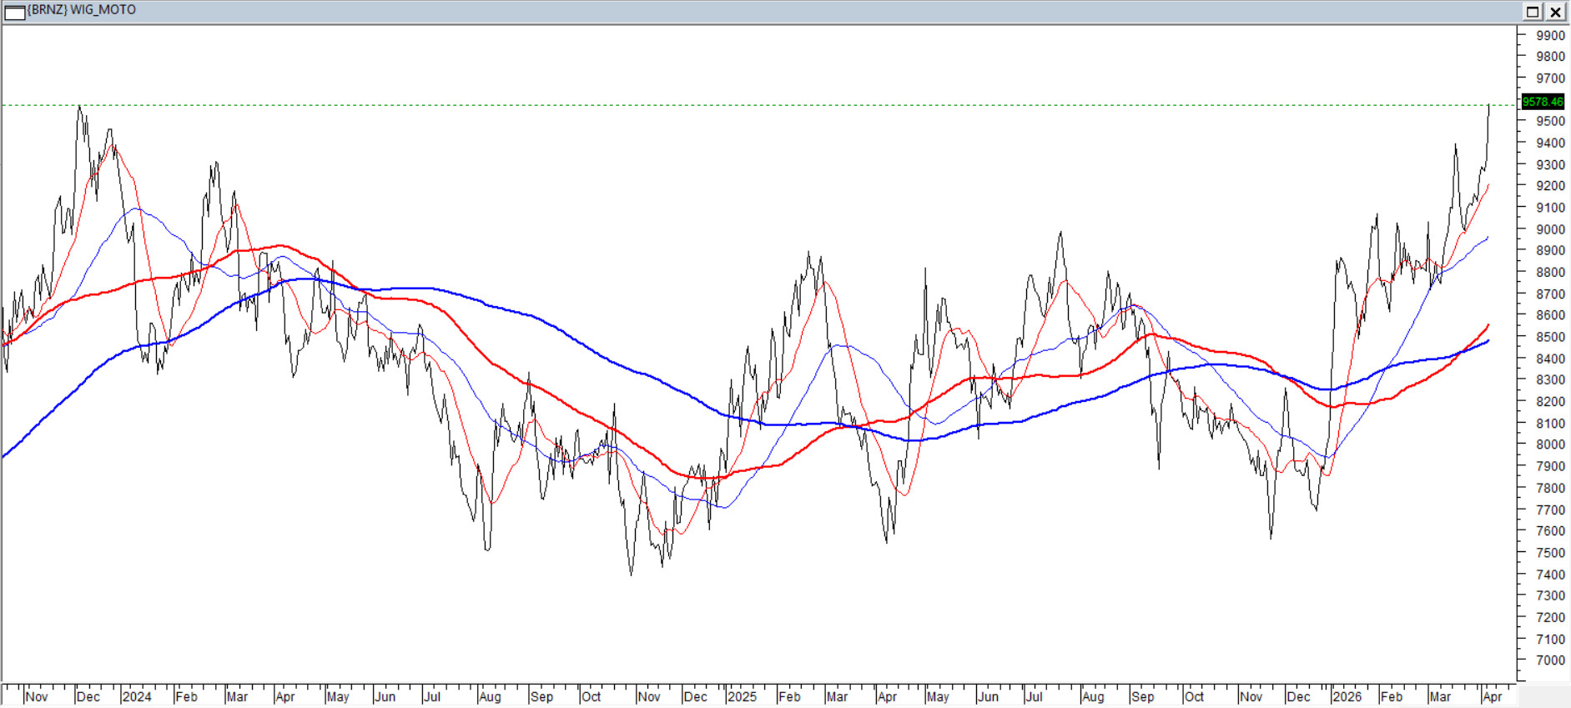Select the leftmost Nov label on time axis
Image resolution: width=1571 pixels, height=708 pixels.
pyautogui.click(x=37, y=696)
